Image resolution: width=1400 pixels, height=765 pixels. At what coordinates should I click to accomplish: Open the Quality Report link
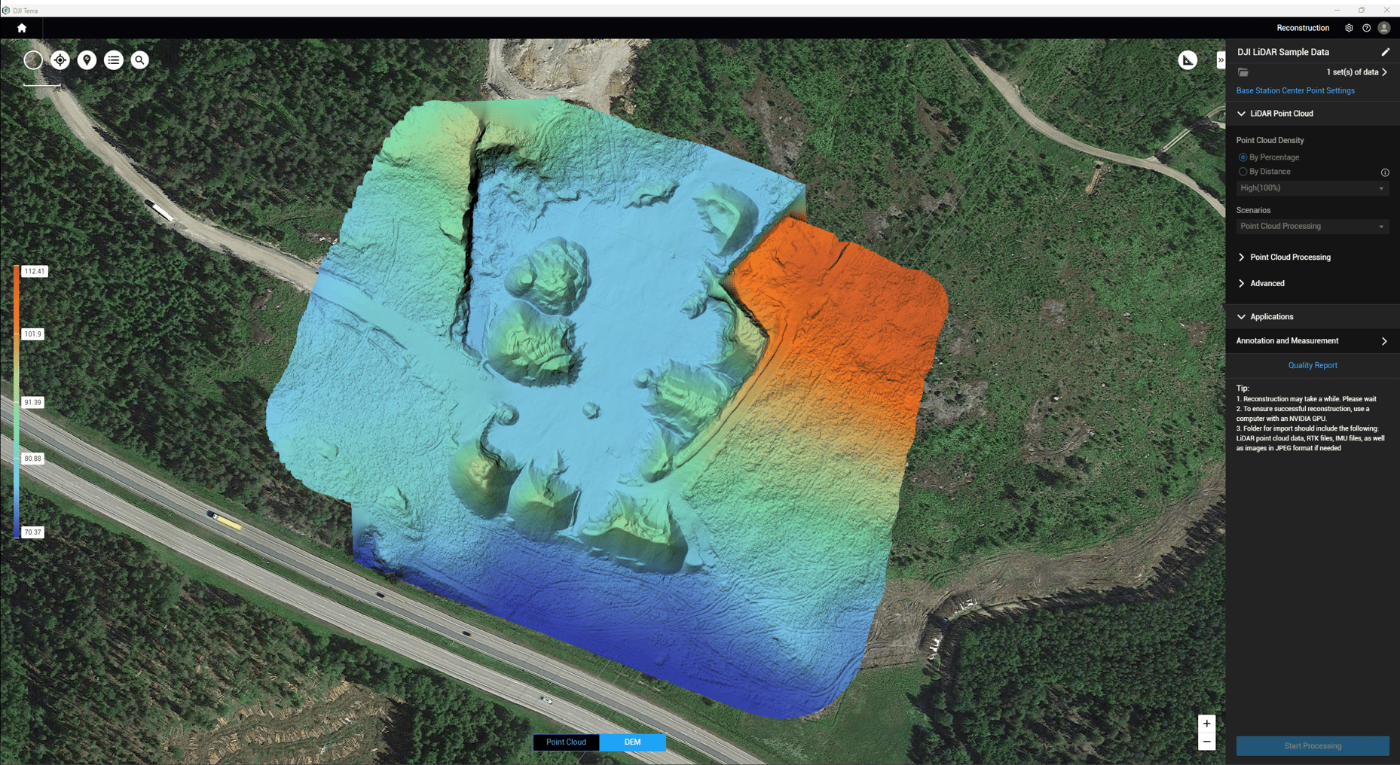point(1313,365)
